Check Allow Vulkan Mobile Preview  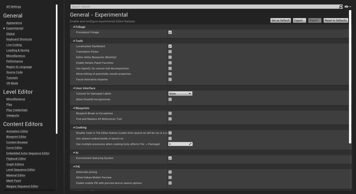(170, 177)
